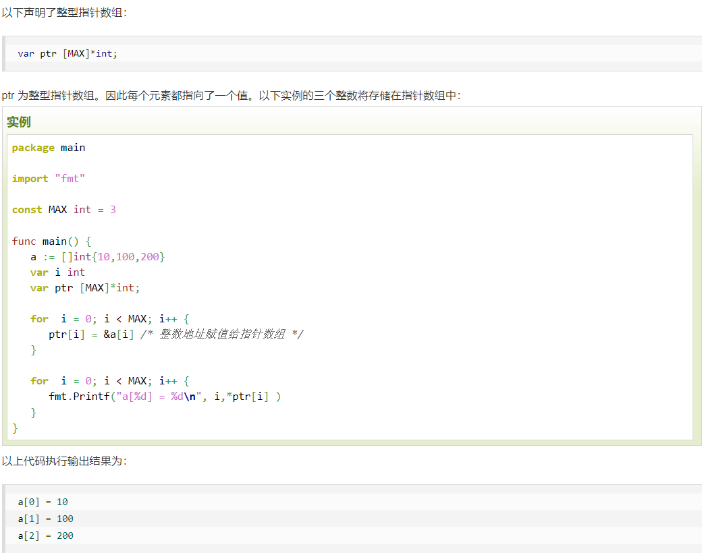Click the heading text '以下声明了整型指针数组'
The width and height of the screenshot is (702, 553).
[x=64, y=13]
